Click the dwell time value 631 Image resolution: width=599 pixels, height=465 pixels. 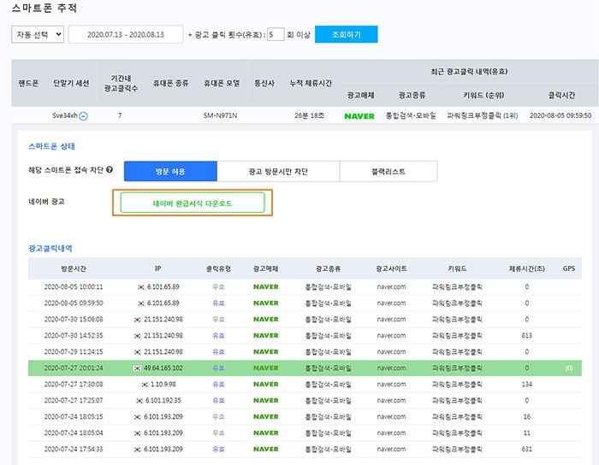tap(527, 449)
